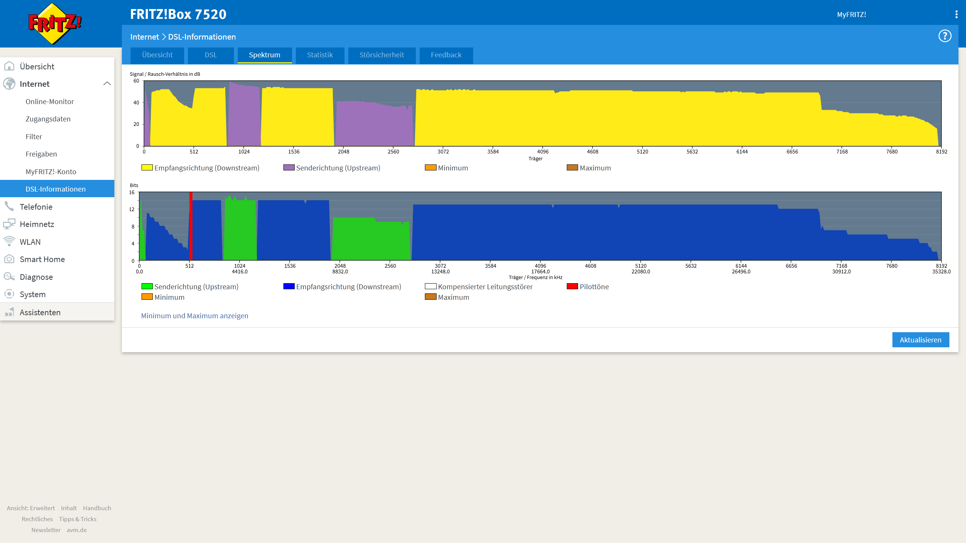
Task: Switch to the Störsicherheit tab
Action: click(x=381, y=55)
